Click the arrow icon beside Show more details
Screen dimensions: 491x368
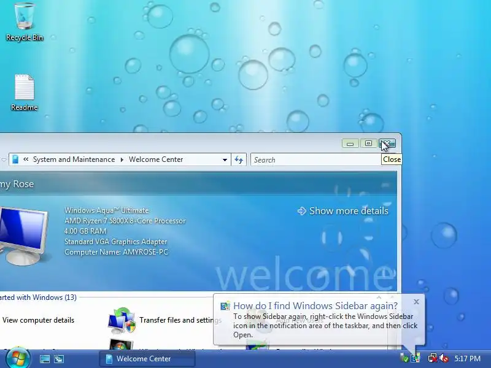pos(301,211)
